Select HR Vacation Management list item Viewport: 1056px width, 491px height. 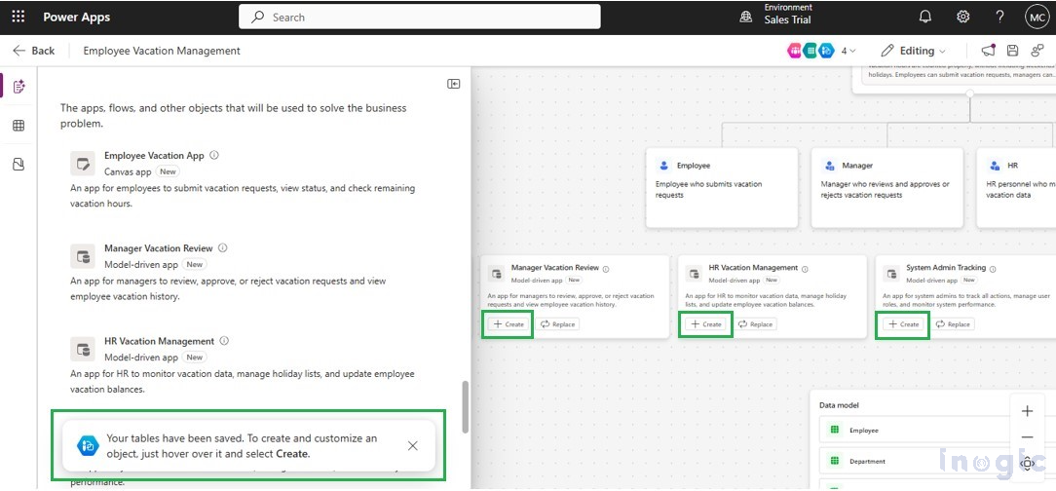pos(243,365)
